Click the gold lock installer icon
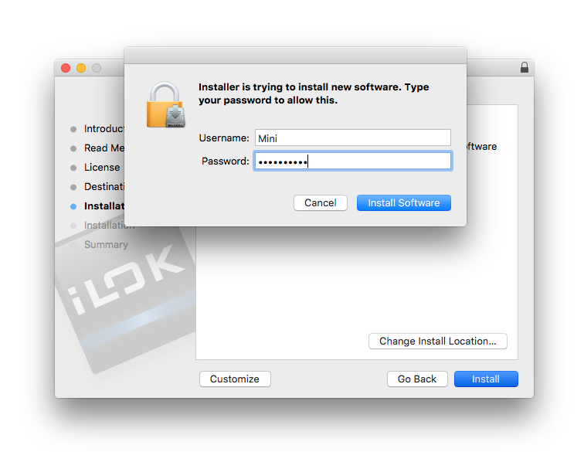Screen dimensions: 584x452 click(166, 105)
